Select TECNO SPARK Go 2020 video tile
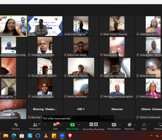The image size is (162, 140). coord(45,68)
